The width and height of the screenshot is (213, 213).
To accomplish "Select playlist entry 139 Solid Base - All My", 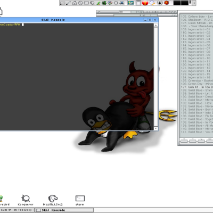I will click(196, 126).
